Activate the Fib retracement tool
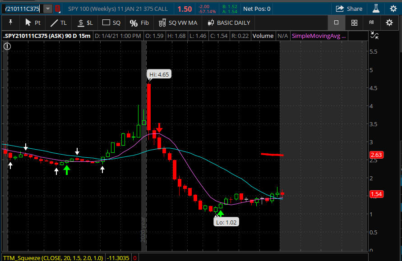 (139, 23)
